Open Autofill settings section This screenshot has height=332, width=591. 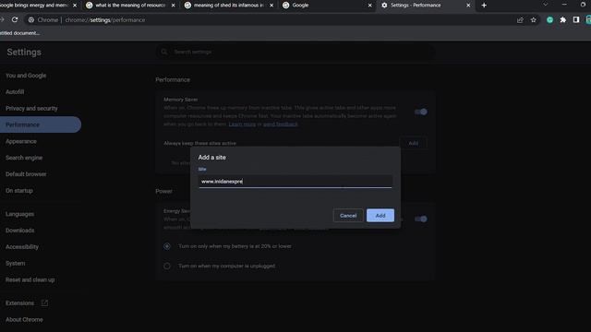15,92
